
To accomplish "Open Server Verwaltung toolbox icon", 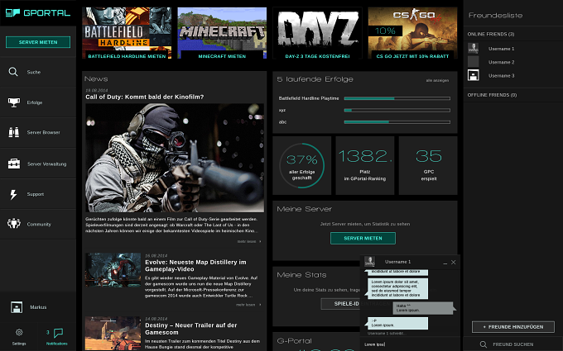I will click(x=14, y=164).
